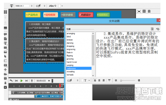Viewport: 166px width, 105px height.
Task: Select dancing effect in list
Action: [70, 43]
